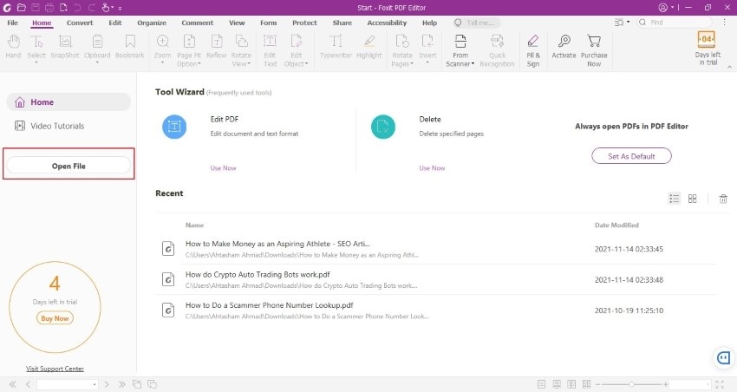Open the Protect ribbon tab
This screenshot has width=737, height=392.
304,23
